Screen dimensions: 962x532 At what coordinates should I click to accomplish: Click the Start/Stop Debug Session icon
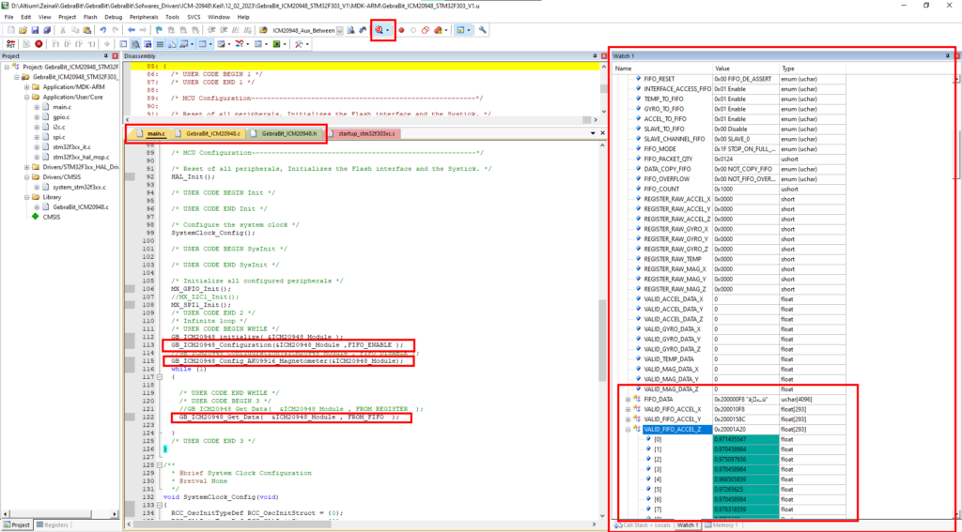tap(380, 30)
